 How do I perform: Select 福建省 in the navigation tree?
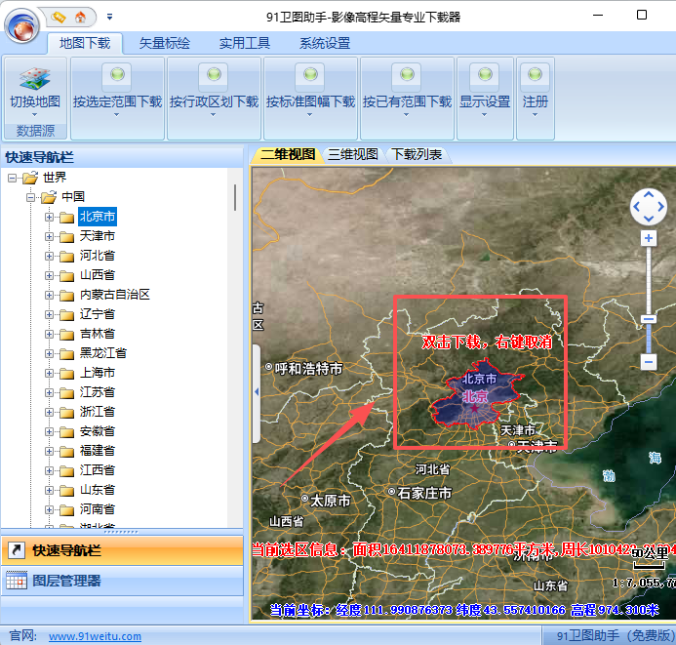(x=98, y=451)
